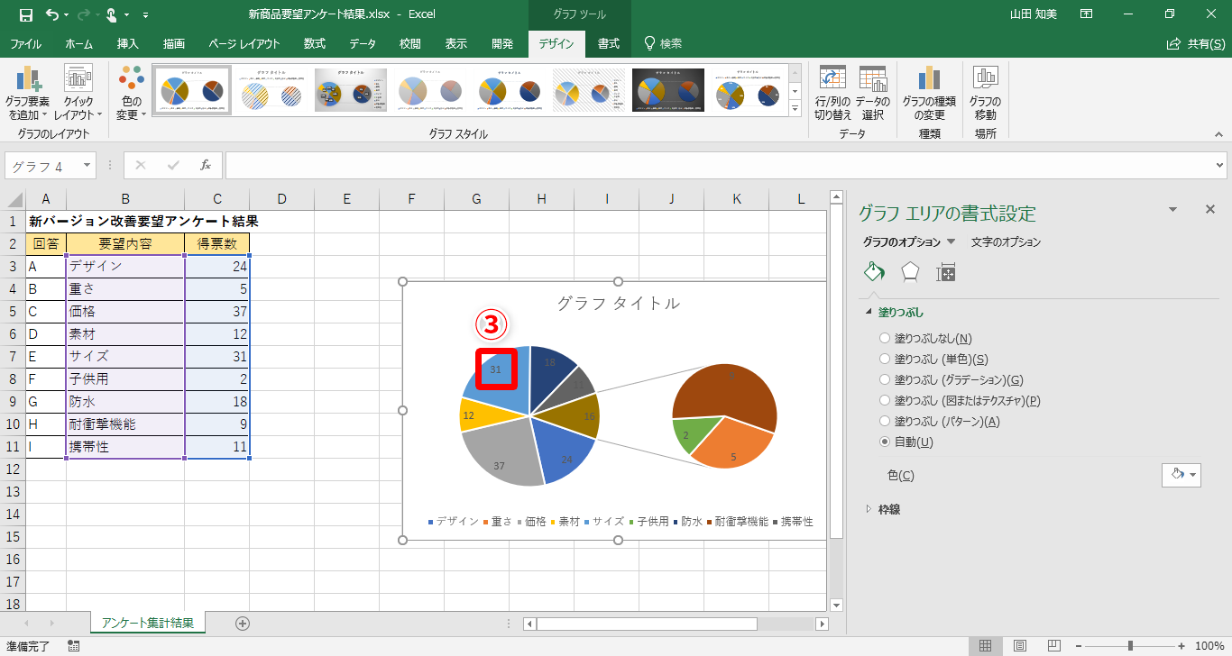Image resolution: width=1232 pixels, height=656 pixels.
Task: Click the insert function fx icon
Action: pyautogui.click(x=206, y=165)
